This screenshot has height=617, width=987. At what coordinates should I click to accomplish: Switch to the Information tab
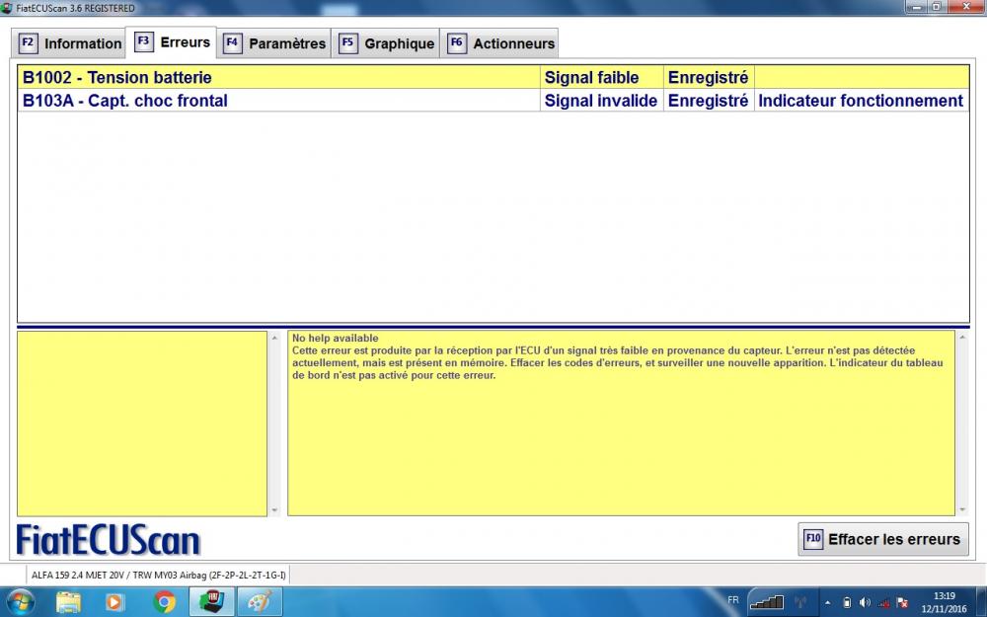coord(69,43)
